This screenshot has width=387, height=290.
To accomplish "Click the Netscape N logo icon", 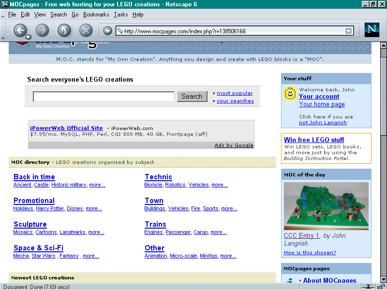I will point(372,30).
